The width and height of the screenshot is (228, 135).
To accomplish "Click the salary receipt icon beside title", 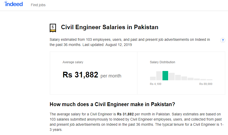I will pos(53,28).
